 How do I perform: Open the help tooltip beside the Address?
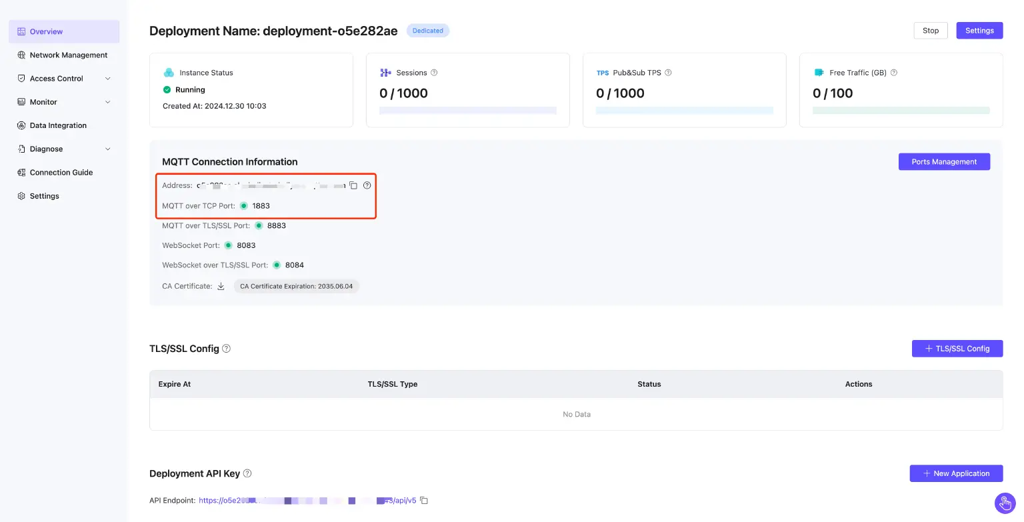pos(367,185)
